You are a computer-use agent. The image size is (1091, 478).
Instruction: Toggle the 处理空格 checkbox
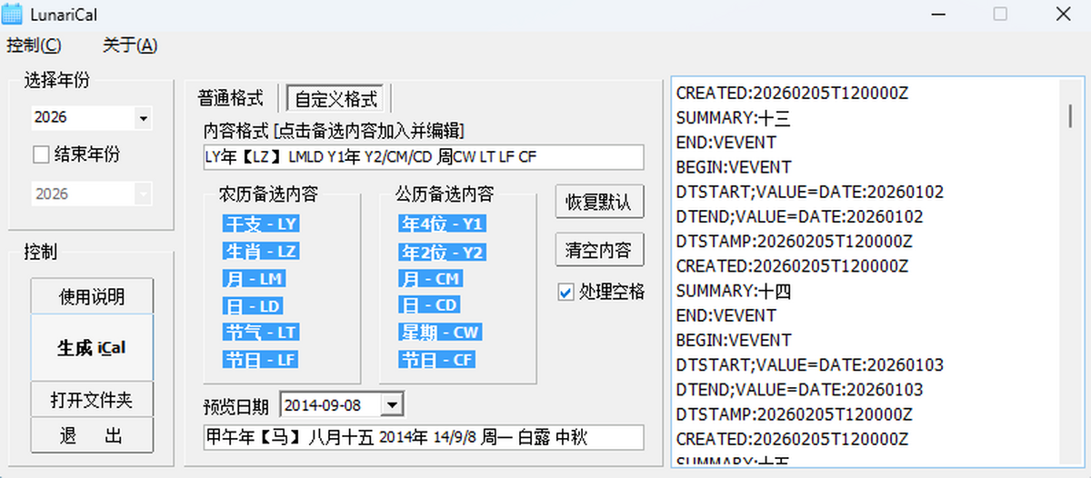point(566,292)
